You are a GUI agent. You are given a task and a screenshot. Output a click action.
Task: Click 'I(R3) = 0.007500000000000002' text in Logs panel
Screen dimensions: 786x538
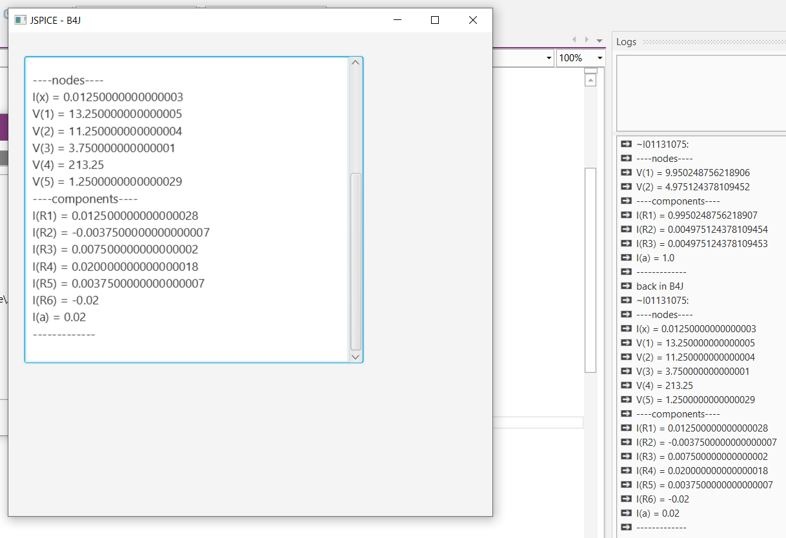pos(702,457)
